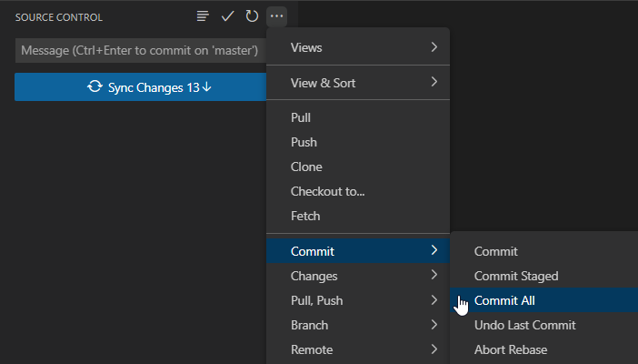Choose Fetch from the menu
Viewport: 638px width, 364px height.
[x=305, y=216]
